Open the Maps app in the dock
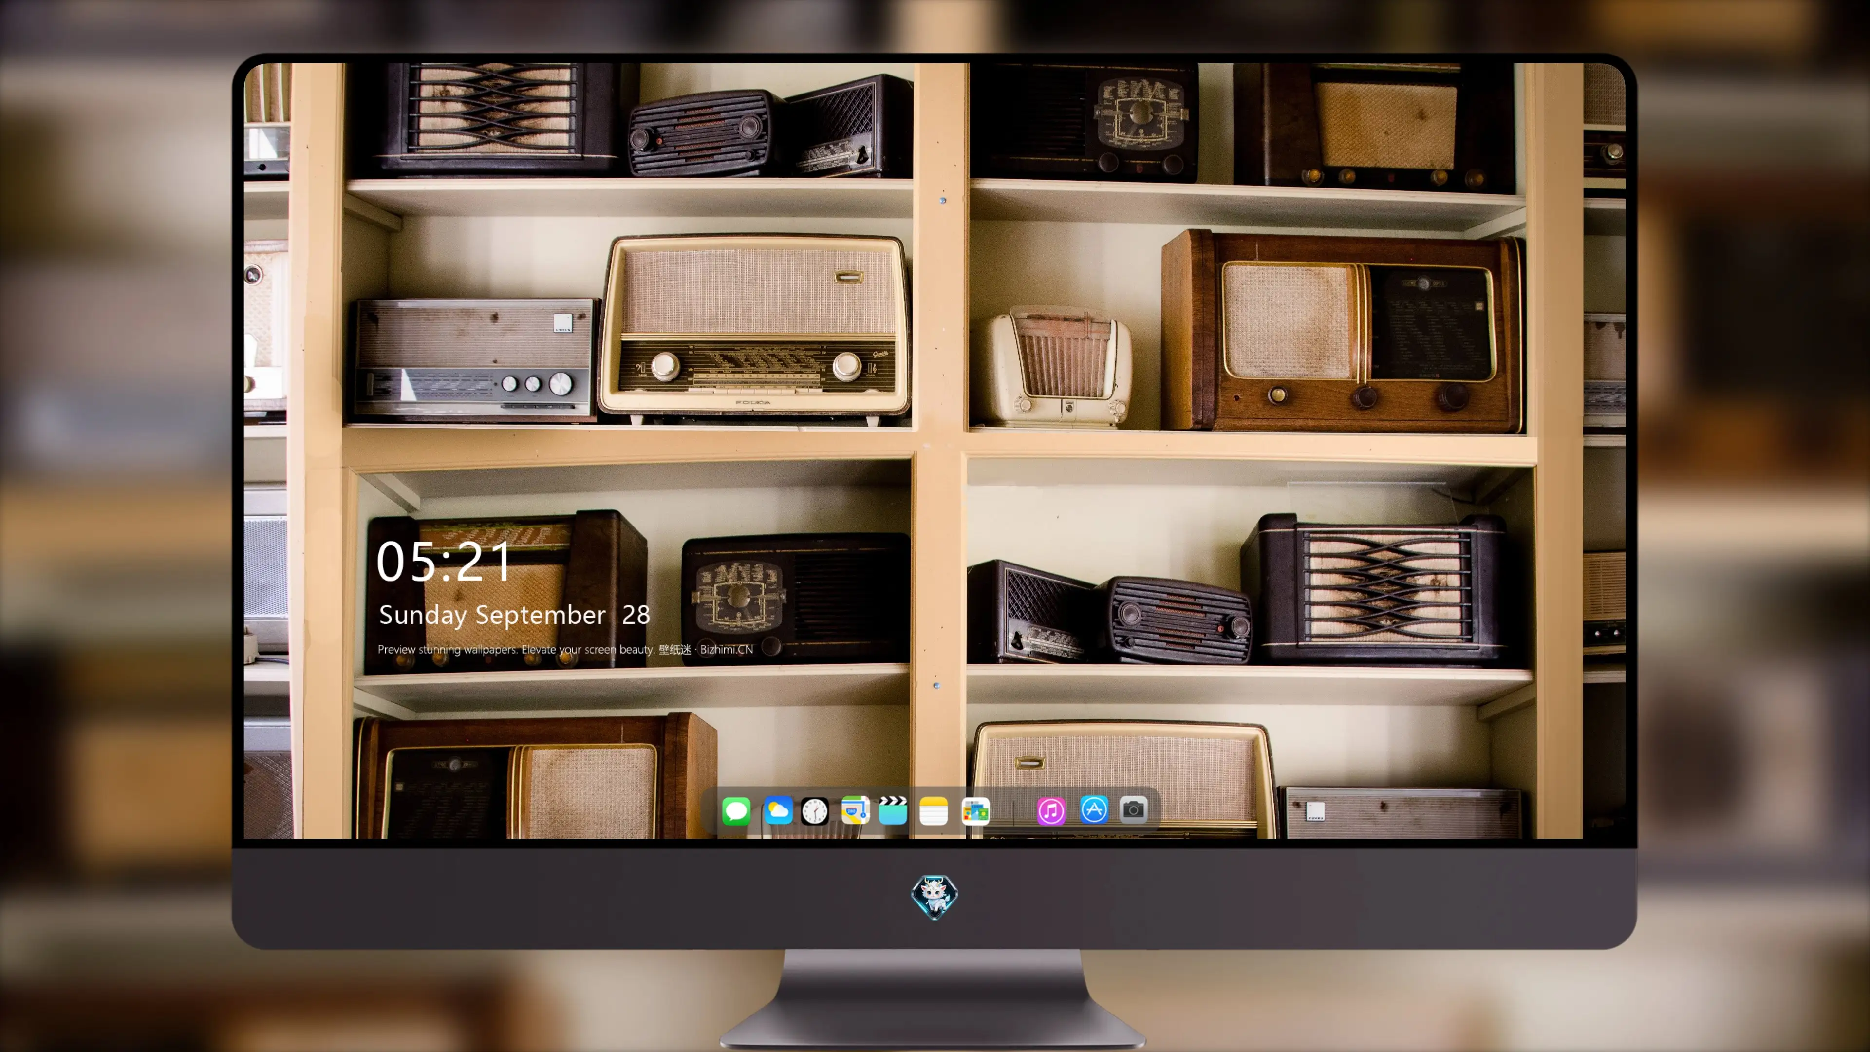1870x1052 pixels. [x=855, y=810]
